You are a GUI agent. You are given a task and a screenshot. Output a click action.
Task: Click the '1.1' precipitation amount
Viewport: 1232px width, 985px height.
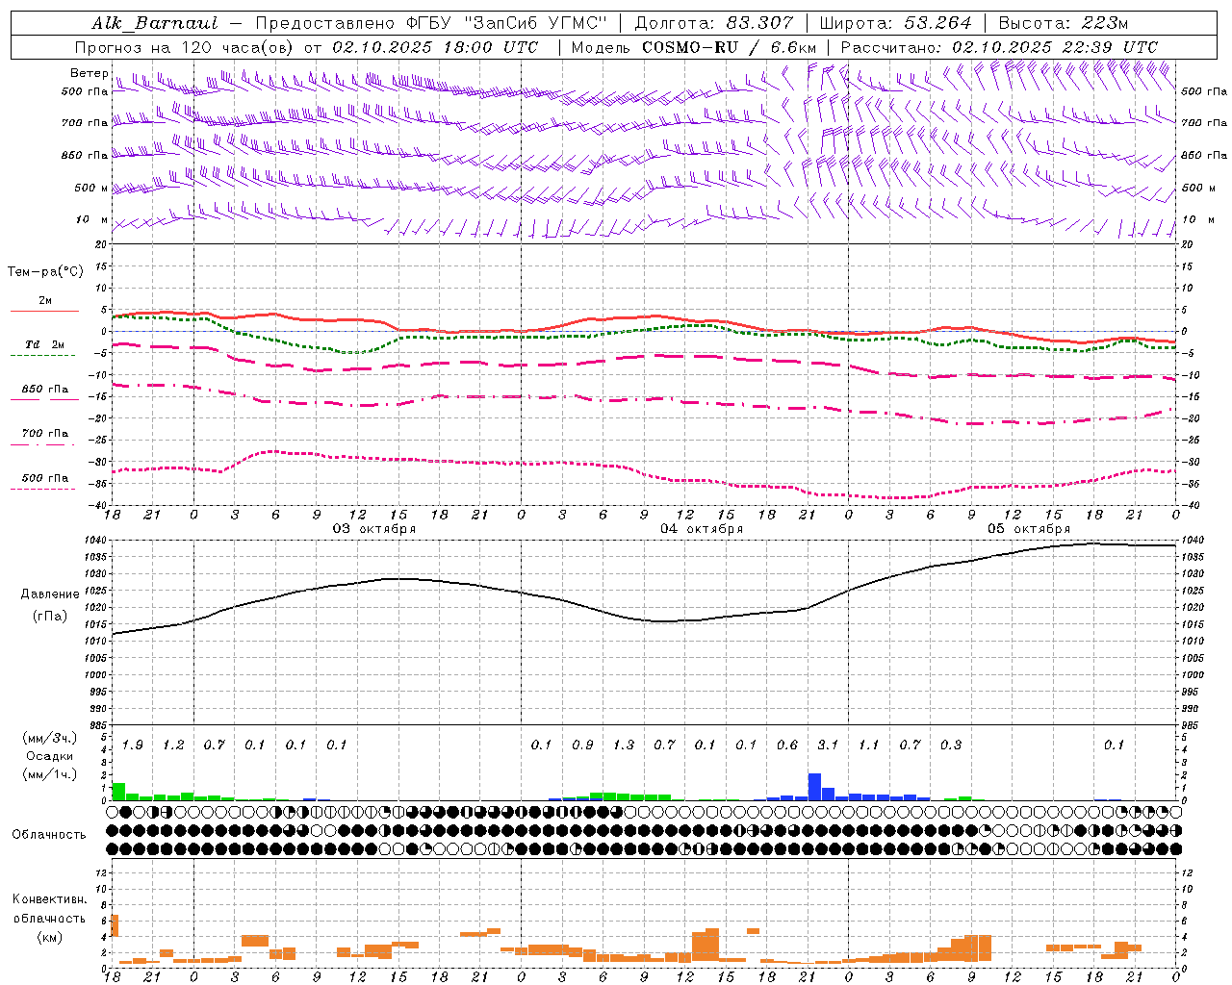(x=869, y=745)
